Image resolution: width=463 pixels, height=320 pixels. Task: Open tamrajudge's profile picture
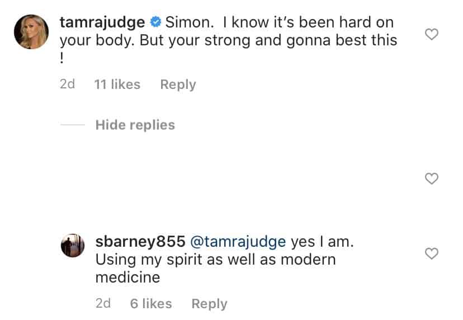(x=31, y=32)
